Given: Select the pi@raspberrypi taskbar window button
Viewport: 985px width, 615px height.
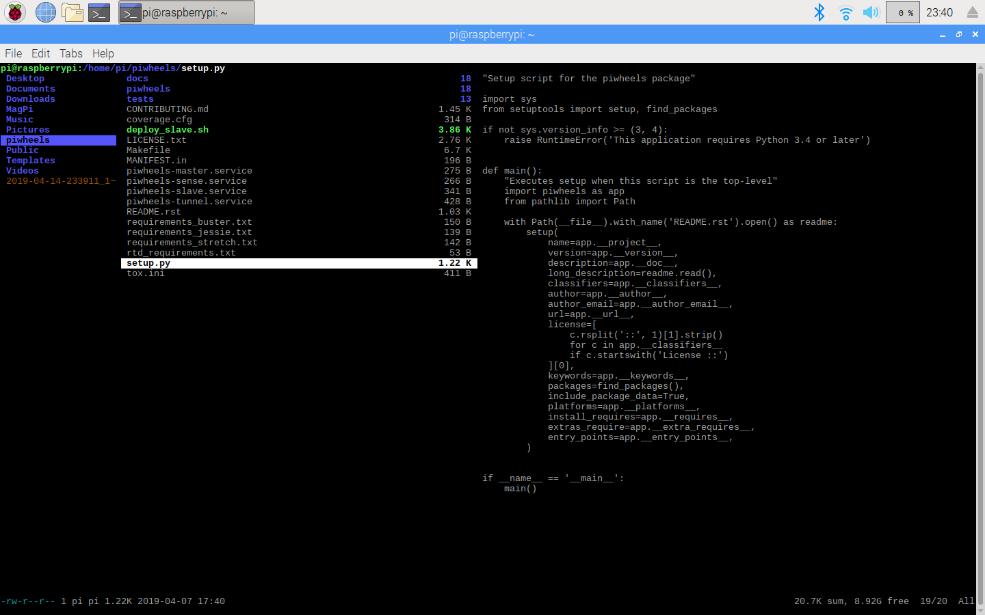Looking at the screenshot, I should click(x=187, y=12).
